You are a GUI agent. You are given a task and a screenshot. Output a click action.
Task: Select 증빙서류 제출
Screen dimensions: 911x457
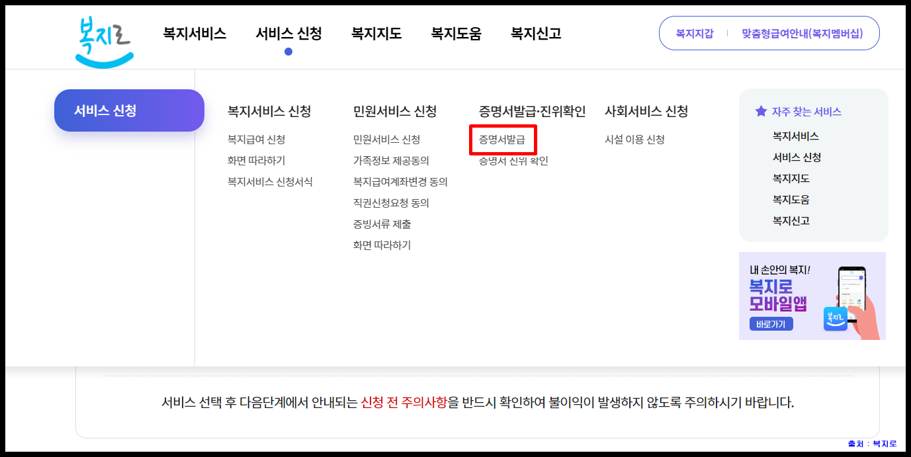coord(384,224)
